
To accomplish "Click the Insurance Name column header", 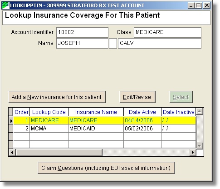I will tap(96, 112).
